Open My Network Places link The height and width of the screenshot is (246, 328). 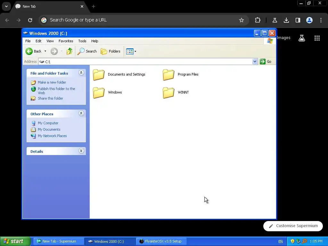pyautogui.click(x=52, y=136)
